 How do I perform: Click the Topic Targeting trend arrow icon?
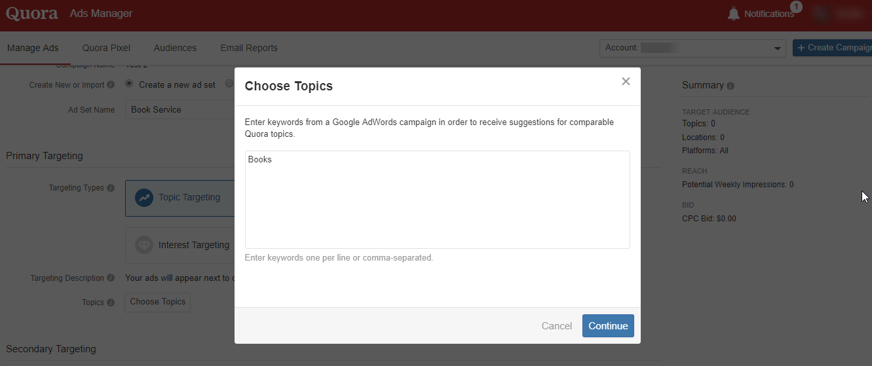pyautogui.click(x=144, y=198)
